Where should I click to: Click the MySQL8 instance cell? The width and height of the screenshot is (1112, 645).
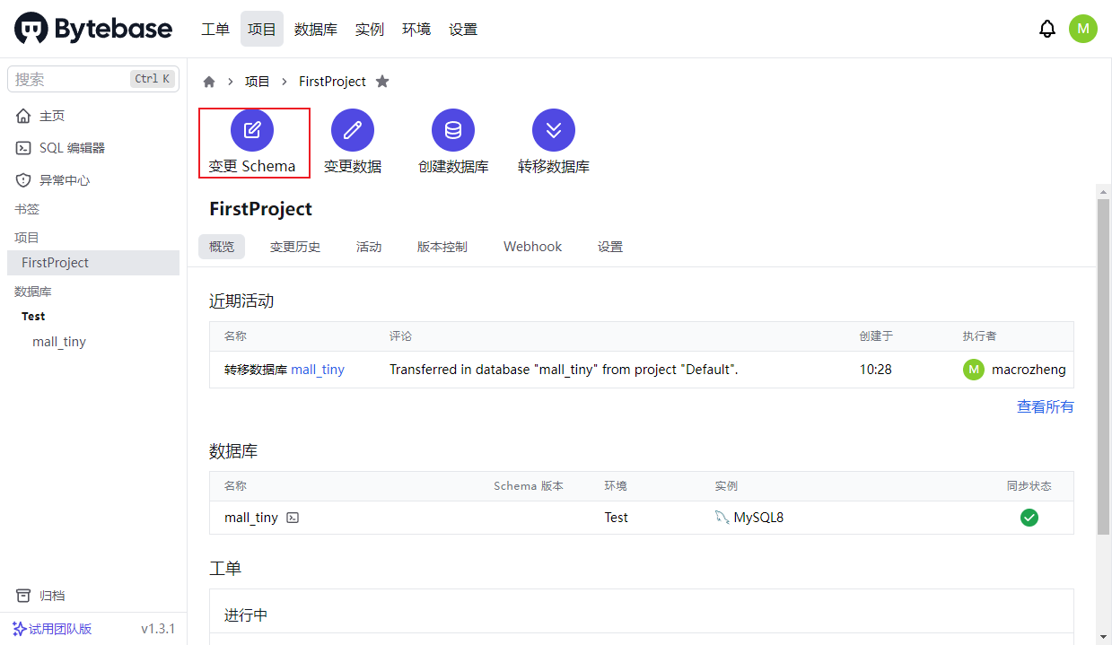[749, 518]
